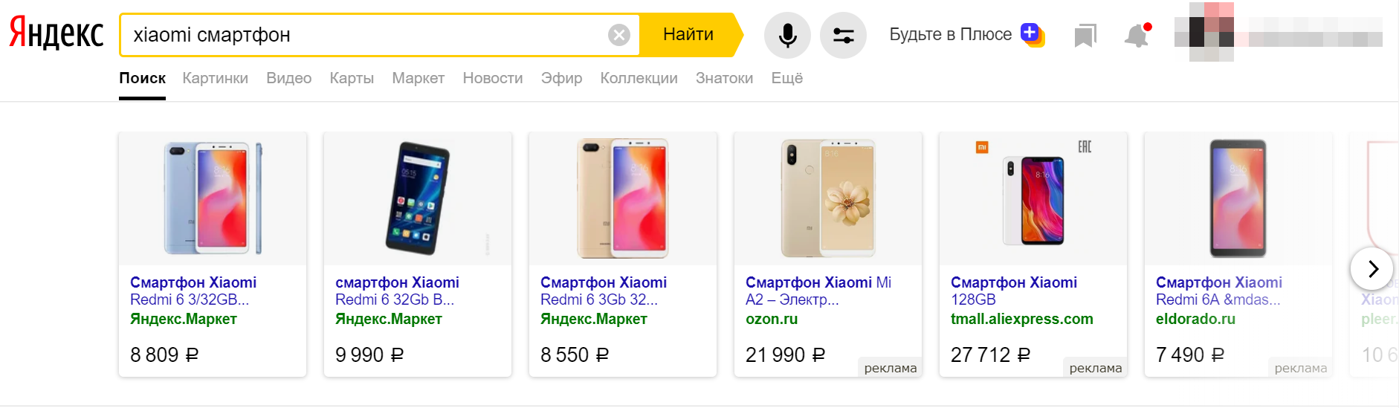Open the user profile avatar

pos(1211,33)
